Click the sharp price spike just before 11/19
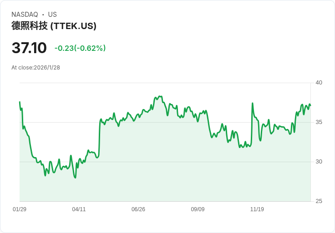This screenshot has width=335, height=233. coord(252,104)
